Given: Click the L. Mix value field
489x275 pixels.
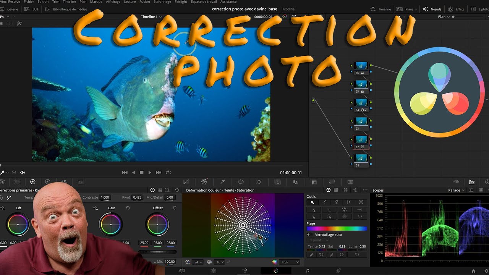Looking at the screenshot, I should point(170,262).
